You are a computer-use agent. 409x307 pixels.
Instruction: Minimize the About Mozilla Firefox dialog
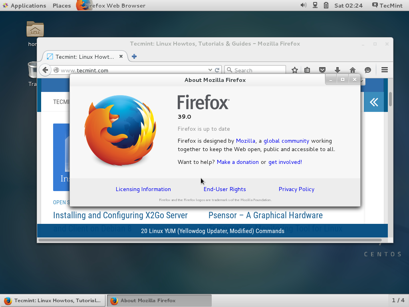331,80
